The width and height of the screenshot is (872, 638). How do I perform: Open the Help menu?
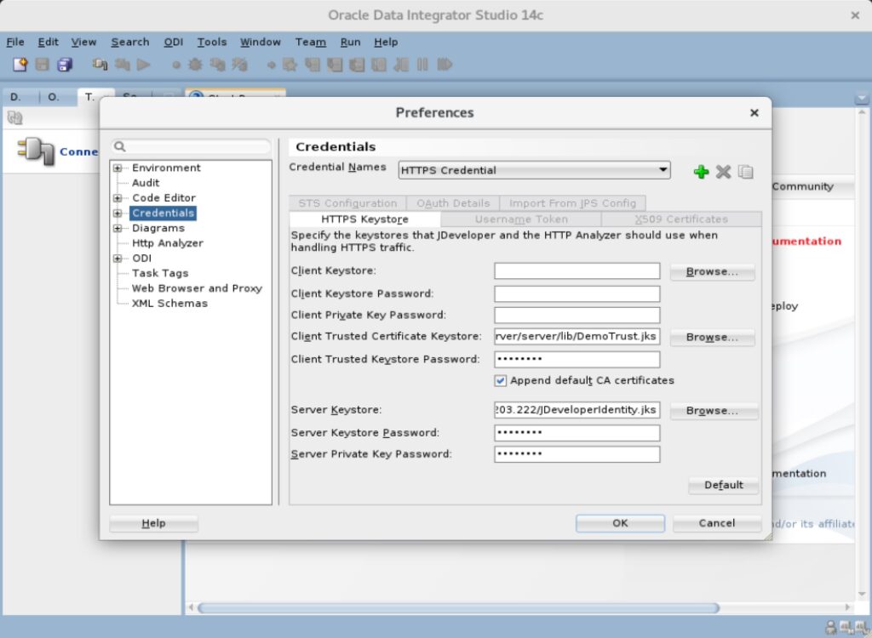386,43
